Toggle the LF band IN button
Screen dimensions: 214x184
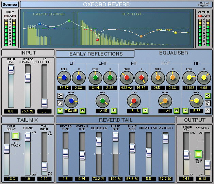pos(83,110)
